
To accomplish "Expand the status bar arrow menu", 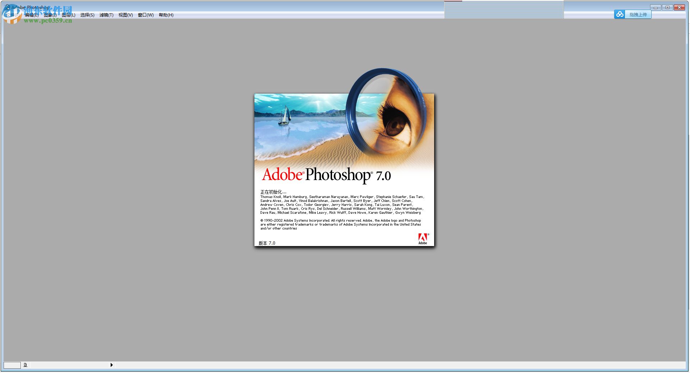I will (x=111, y=365).
